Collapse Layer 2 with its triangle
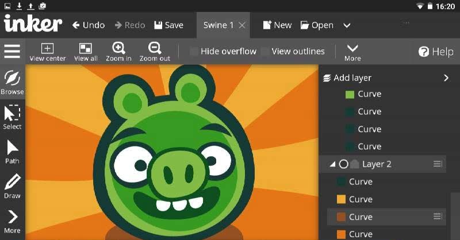Viewport: 460px width, 240px height. coord(332,164)
